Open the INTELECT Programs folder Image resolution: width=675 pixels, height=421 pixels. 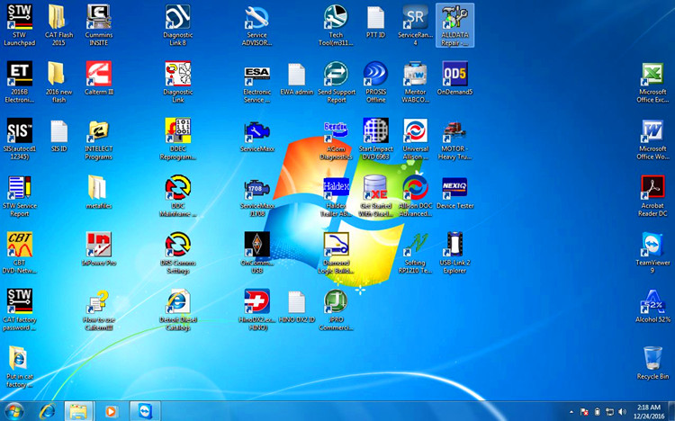(99, 139)
